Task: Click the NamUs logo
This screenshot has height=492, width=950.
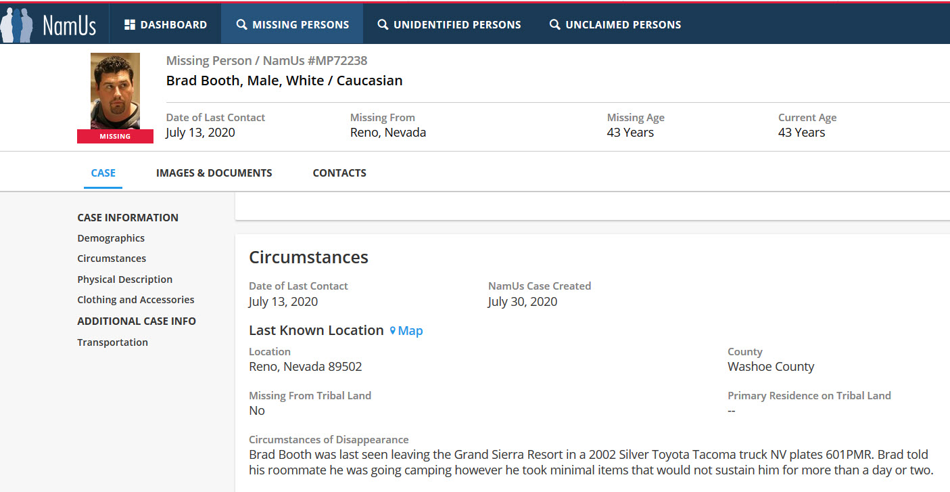Action: pos(49,24)
